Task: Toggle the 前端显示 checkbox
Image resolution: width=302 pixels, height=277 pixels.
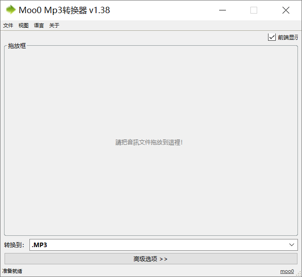Action: (272, 37)
